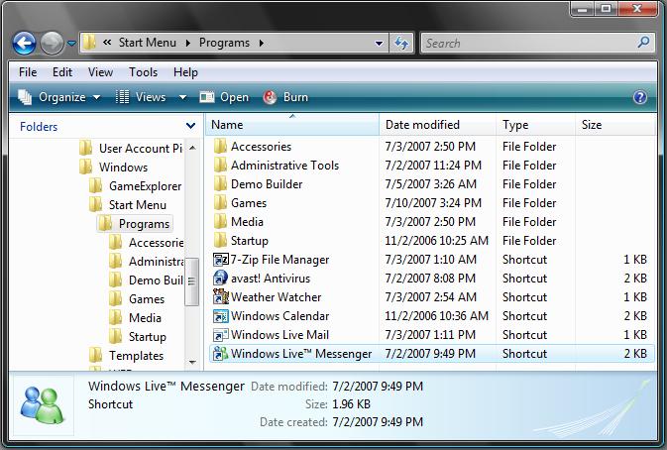Click the Size value 1.96 KB
The height and width of the screenshot is (450, 667).
point(351,404)
